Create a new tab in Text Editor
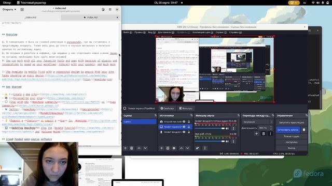The image size is (332, 186). click(x=22, y=9)
